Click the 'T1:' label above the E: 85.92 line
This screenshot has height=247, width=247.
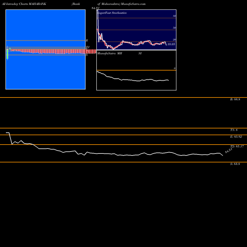tap(234, 130)
